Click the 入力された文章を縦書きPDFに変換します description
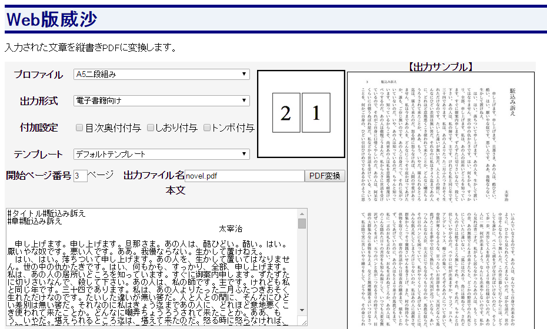The image size is (547, 329). pyautogui.click(x=91, y=48)
